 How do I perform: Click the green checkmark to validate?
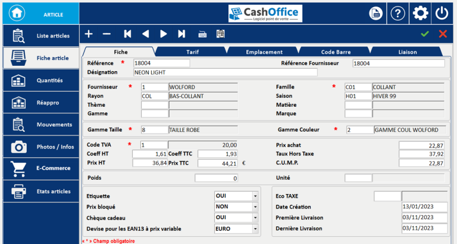tap(424, 34)
